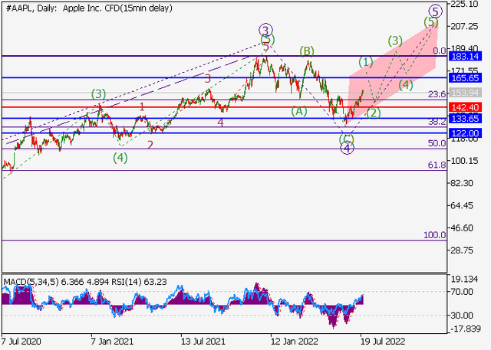The width and height of the screenshot is (491, 350).
Task: Click the MACD(5,34,5) RSI(14) indicator readout
Action: 85,282
